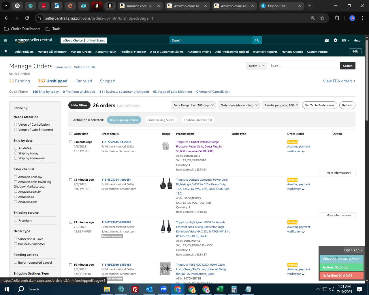The width and height of the screenshot is (369, 295).
Task: Open the Seller Central hamburger menu
Action: pos(5,40)
